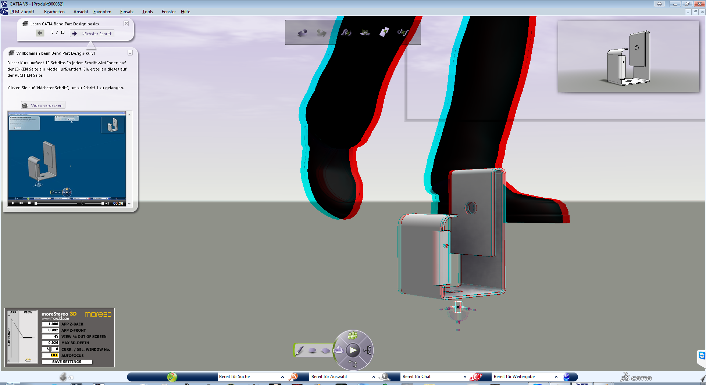Open the f(x) formula tool

point(346,32)
